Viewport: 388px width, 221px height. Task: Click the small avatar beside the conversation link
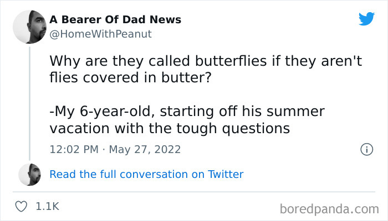(29, 174)
